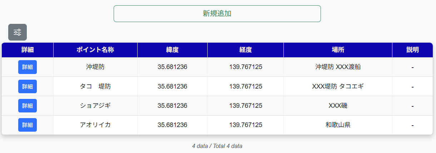This screenshot has width=436, height=153.
Task: Click the アオリイカ point name cell
Action: pos(95,125)
